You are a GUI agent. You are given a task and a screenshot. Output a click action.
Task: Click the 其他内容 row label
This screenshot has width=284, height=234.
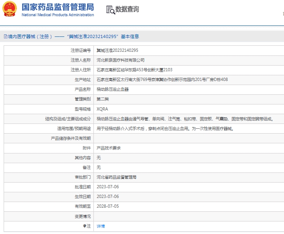[x=83, y=158]
